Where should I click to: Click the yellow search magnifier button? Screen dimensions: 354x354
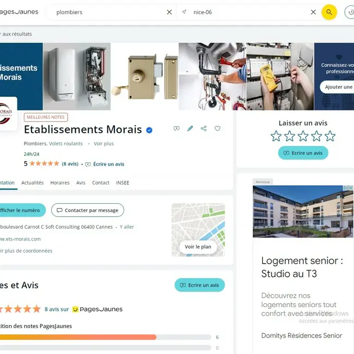pyautogui.click(x=329, y=12)
